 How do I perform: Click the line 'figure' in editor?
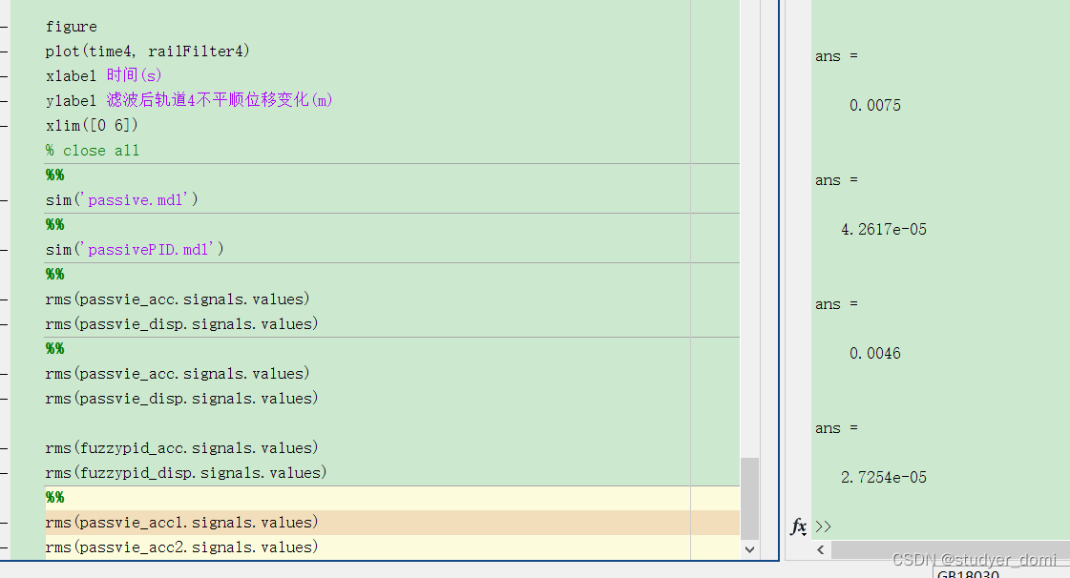[72, 27]
